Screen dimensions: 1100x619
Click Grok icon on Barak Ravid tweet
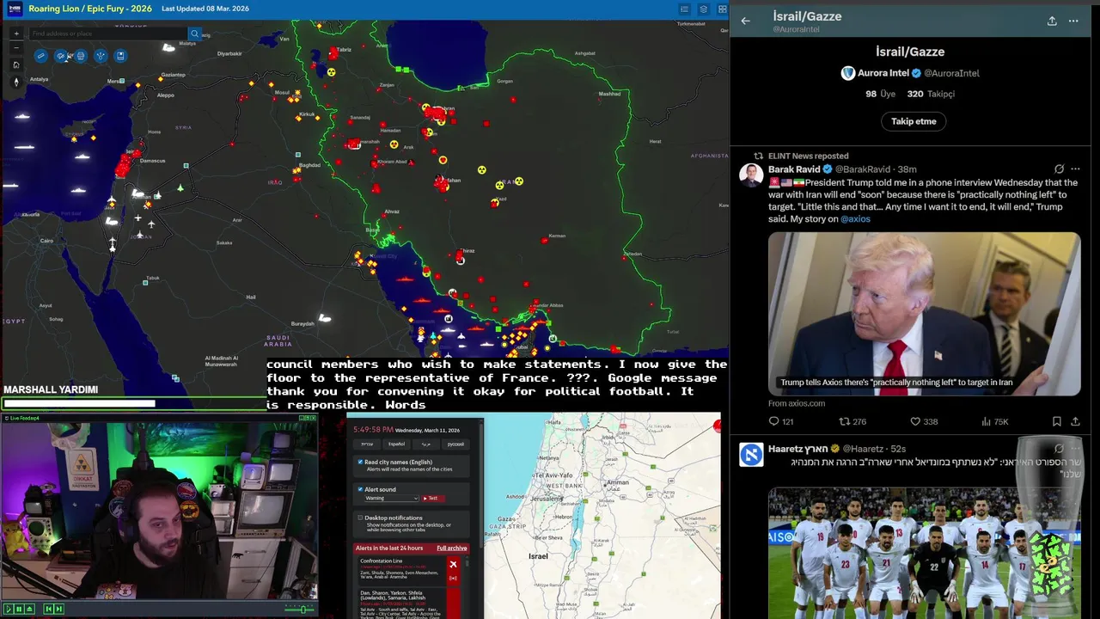tap(1059, 169)
